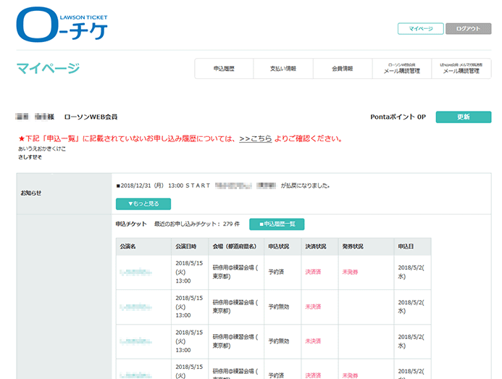The width and height of the screenshot is (502, 379).
Task: Switch to the 支払い情報 tab
Action: pos(283,69)
